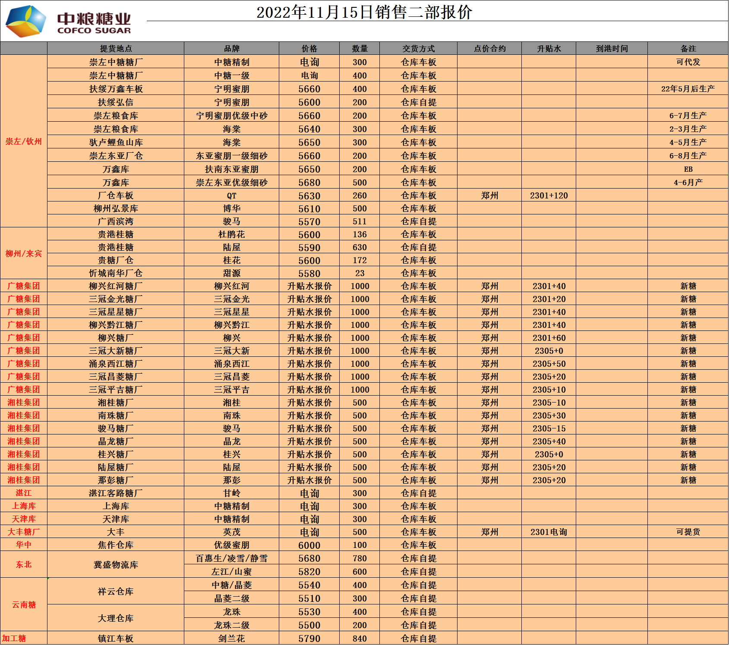The image size is (729, 645).
Task: Click the 6000 price cell
Action: pos(309,545)
